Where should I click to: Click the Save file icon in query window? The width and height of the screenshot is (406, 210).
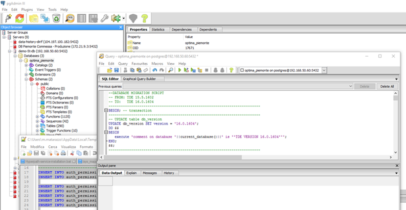click(117, 70)
